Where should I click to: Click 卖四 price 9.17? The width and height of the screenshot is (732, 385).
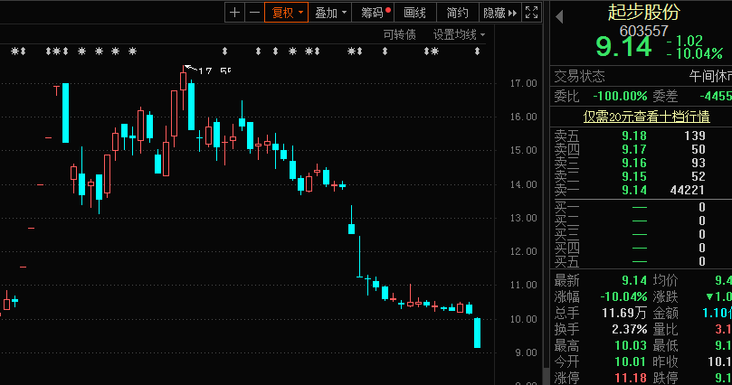(634, 149)
